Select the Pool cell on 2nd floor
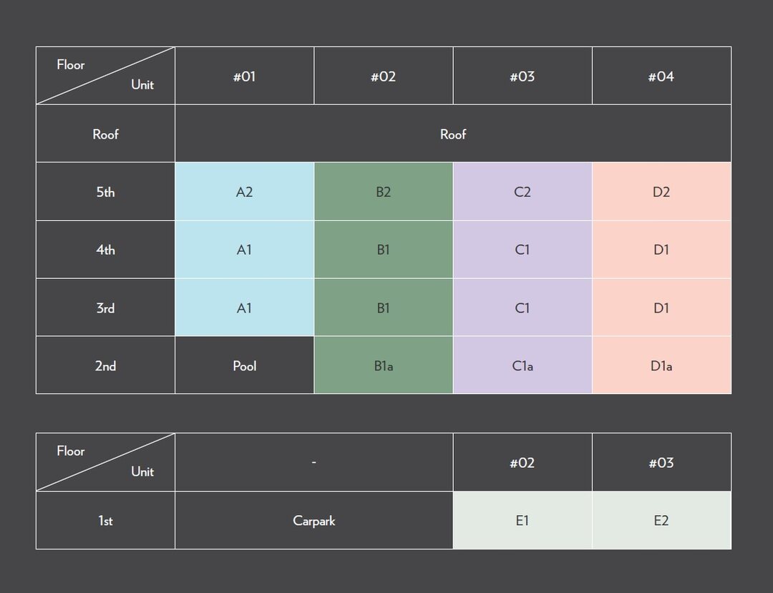The image size is (773, 593). pos(245,366)
